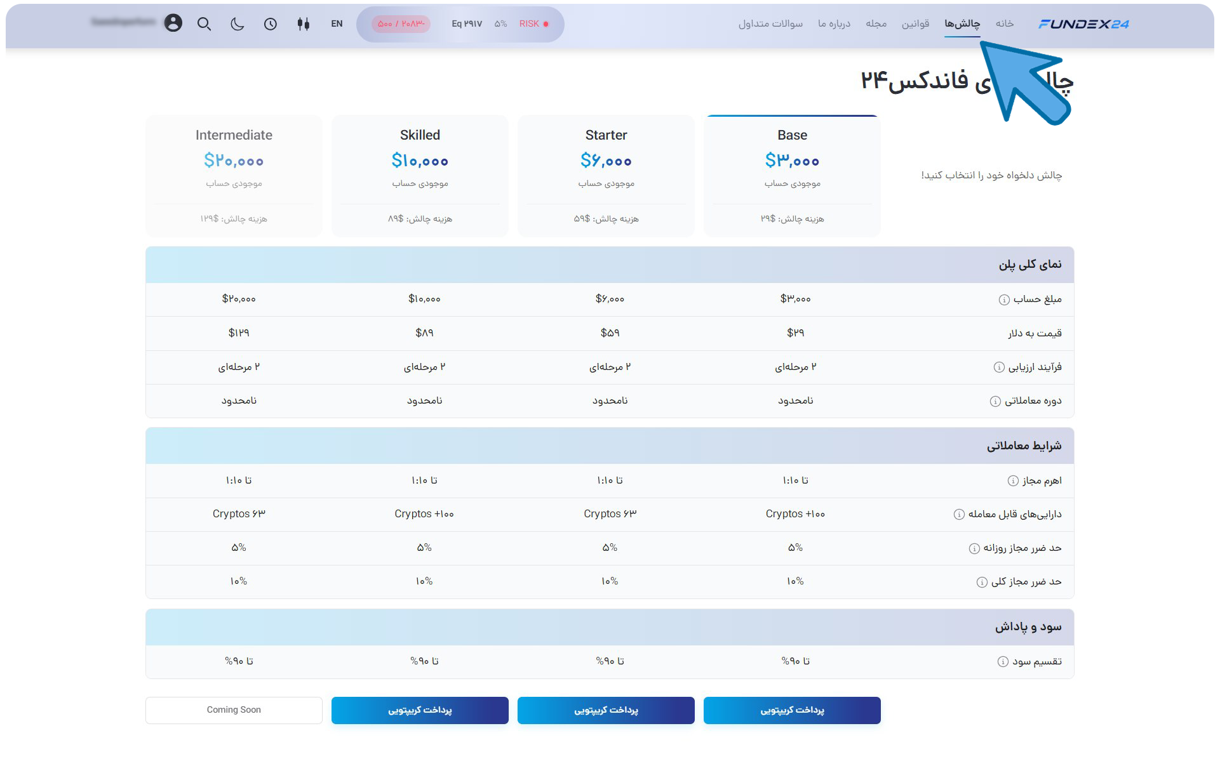Switch language using the EN button
The width and height of the screenshot is (1220, 766).
(337, 24)
